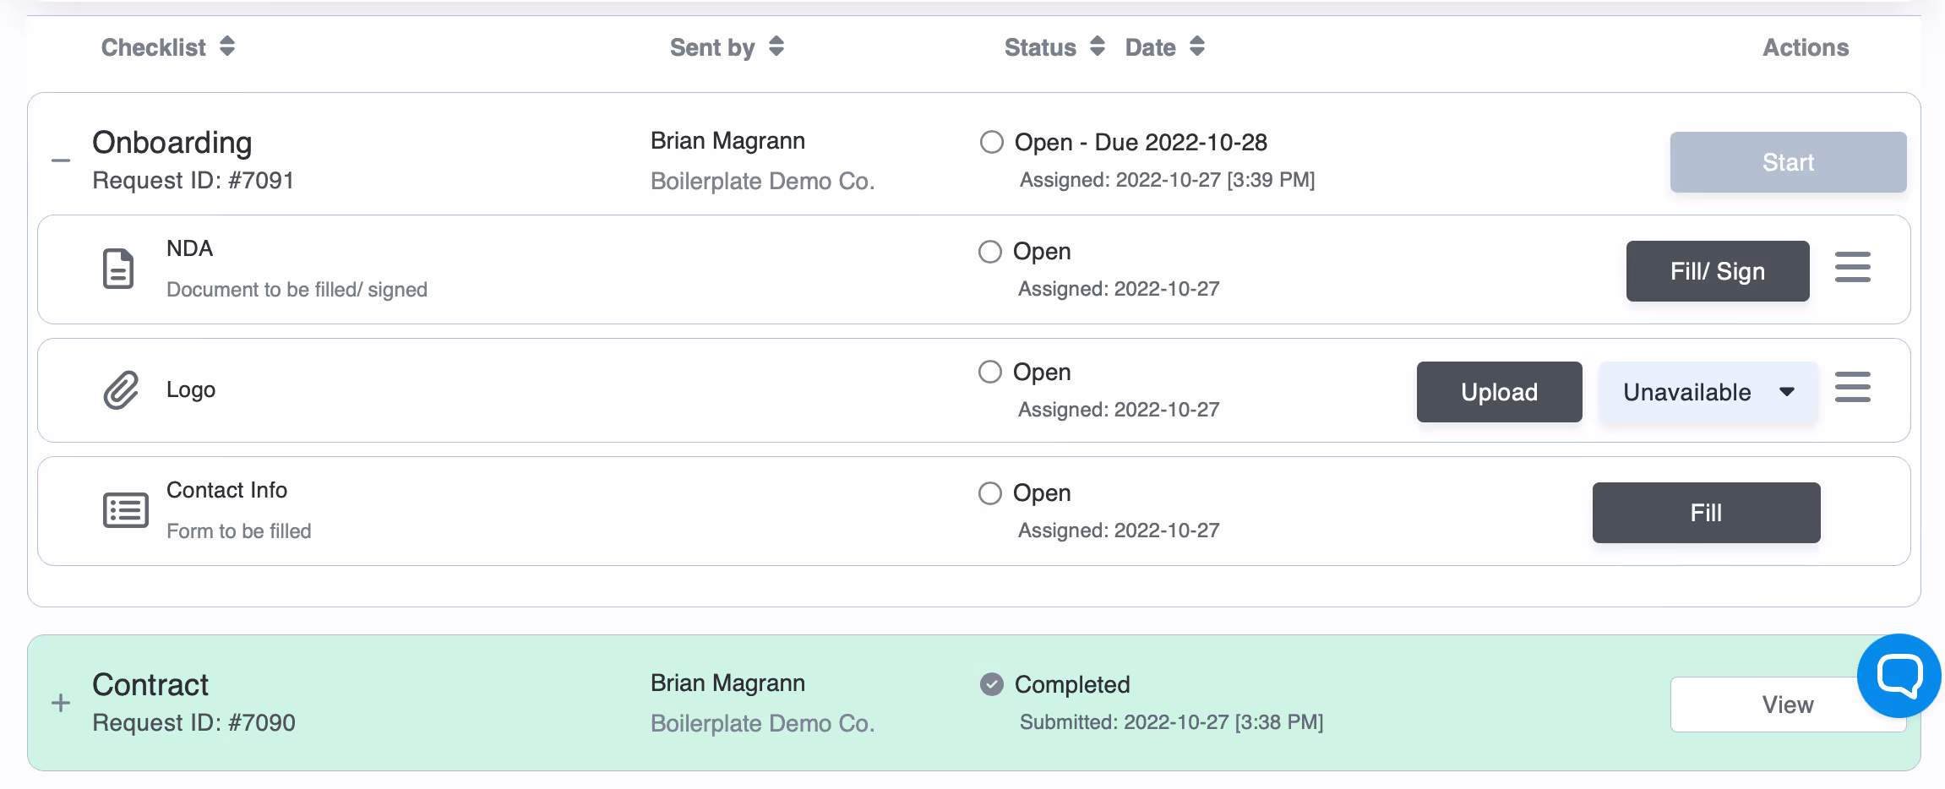Open the Unavailable dropdown
1945x789 pixels.
click(1708, 392)
